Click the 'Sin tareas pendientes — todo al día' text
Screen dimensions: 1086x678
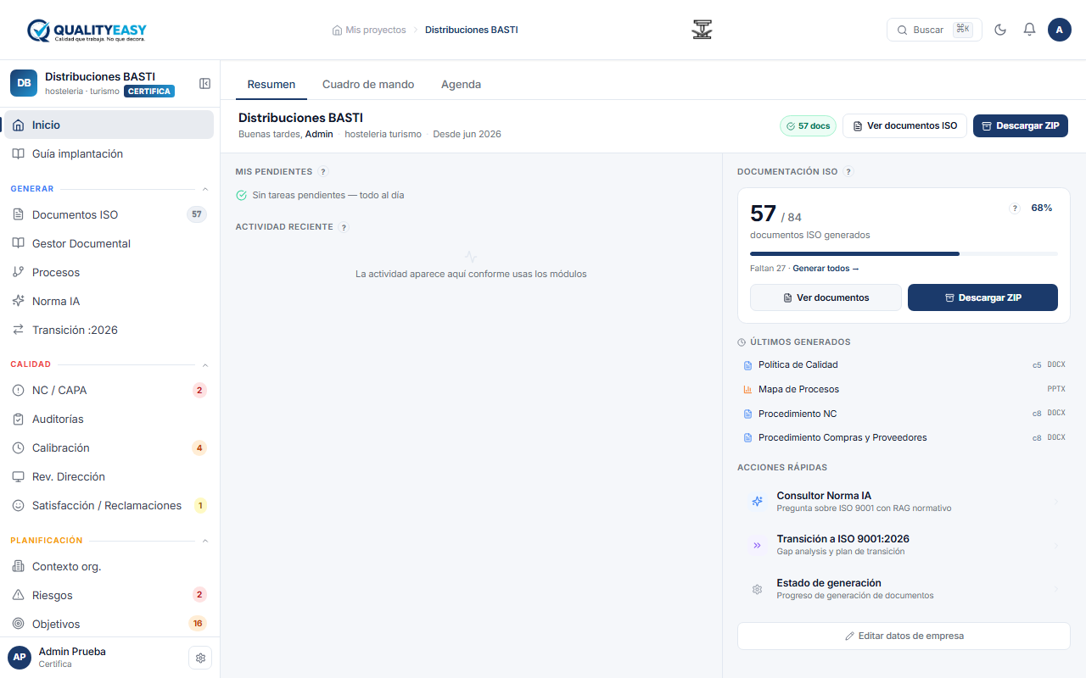coord(328,195)
